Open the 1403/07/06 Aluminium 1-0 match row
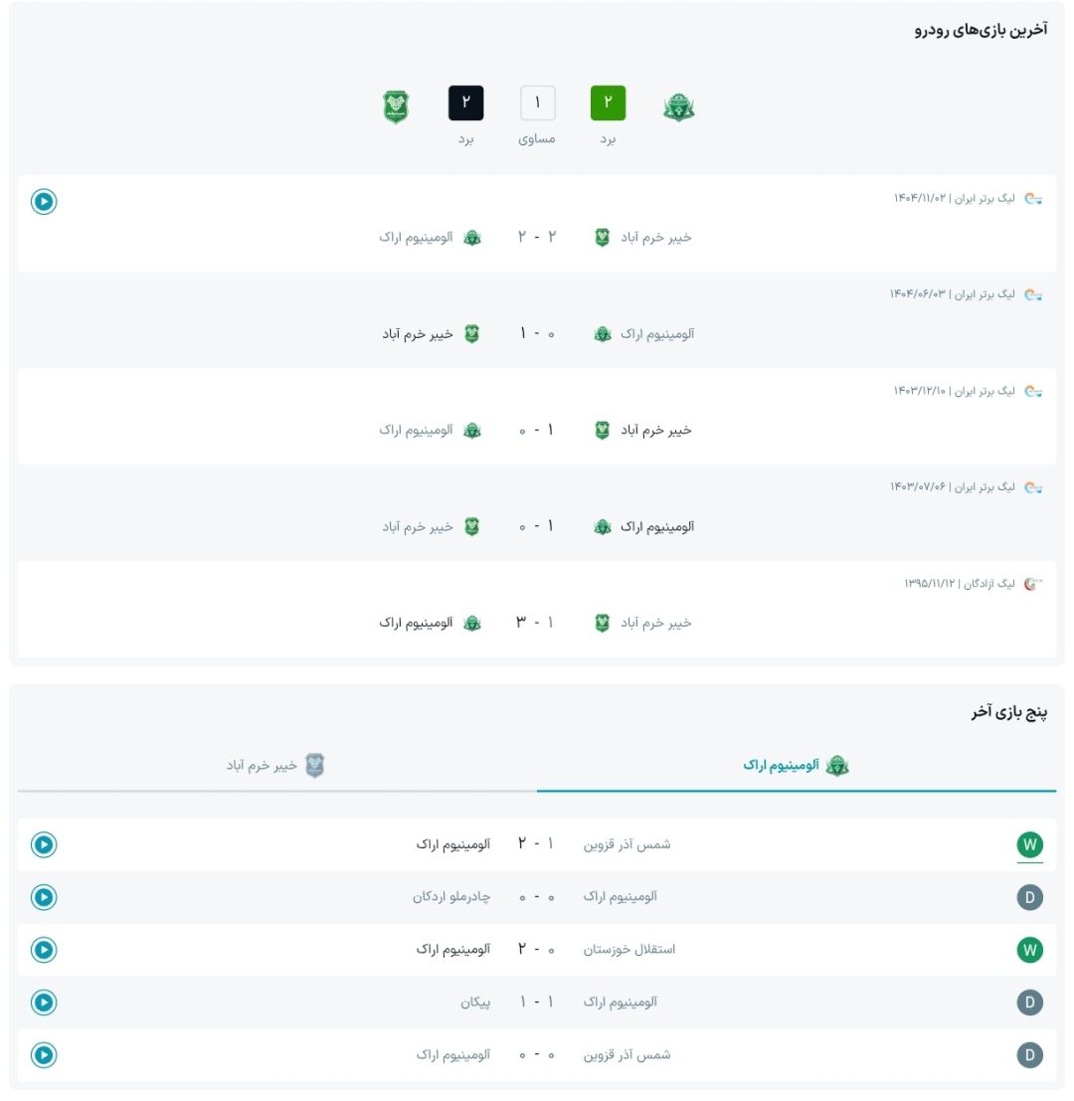 coord(537,512)
